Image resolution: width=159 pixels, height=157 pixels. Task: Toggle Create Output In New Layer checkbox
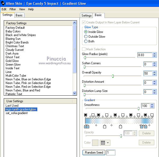pyautogui.click(x=84, y=22)
